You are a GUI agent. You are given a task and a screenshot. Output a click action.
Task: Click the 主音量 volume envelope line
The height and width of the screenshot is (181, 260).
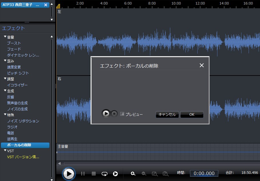pyautogui.click(x=157, y=152)
